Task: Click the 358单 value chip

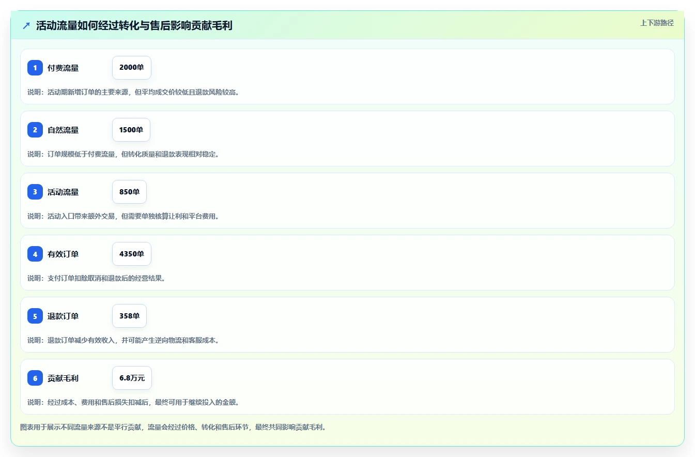Action: [x=129, y=316]
